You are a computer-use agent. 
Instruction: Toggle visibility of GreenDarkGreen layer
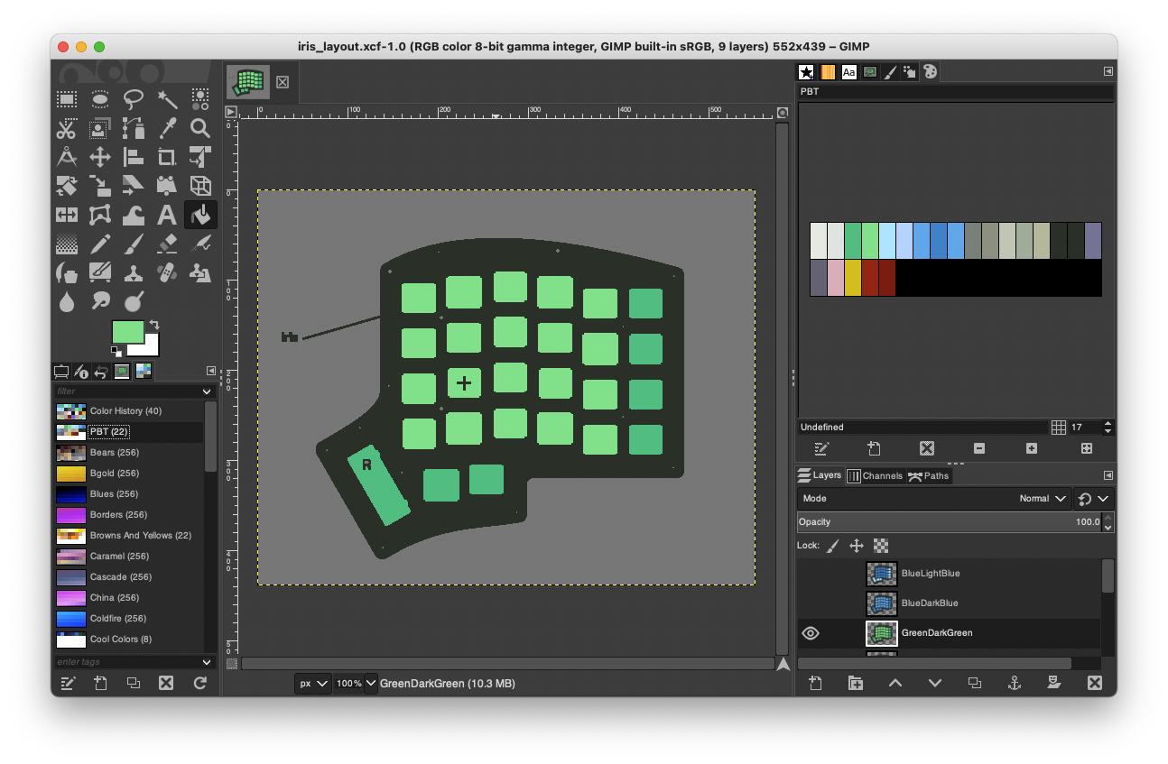click(811, 633)
